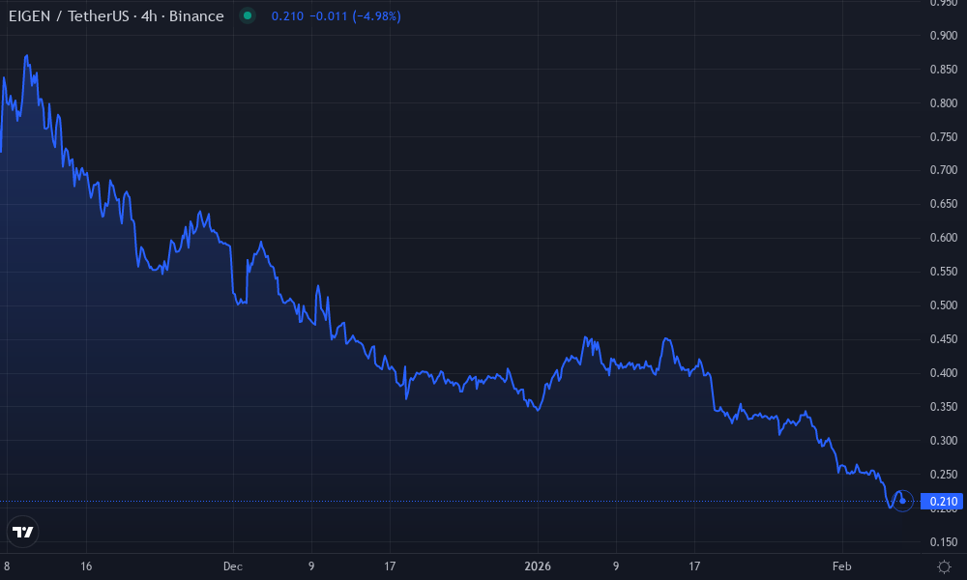Click the 0.400 price axis label
The image size is (967, 580).
944,373
